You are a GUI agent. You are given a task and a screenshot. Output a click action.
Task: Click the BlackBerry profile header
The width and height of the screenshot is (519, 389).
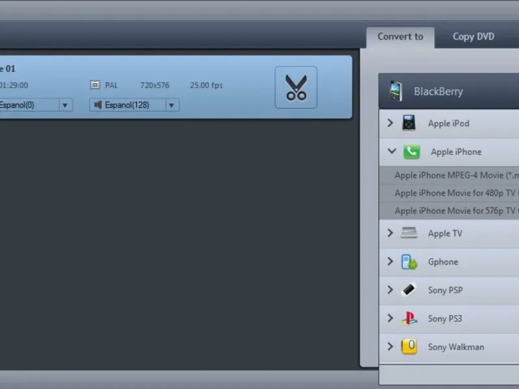[x=449, y=91]
